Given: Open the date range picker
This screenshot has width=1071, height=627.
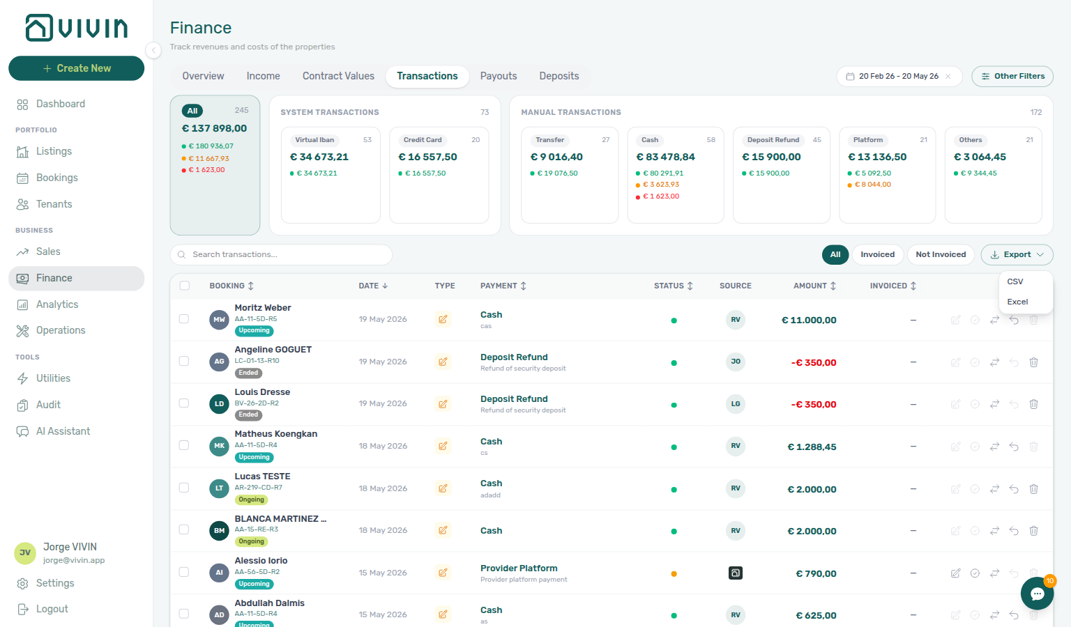Looking at the screenshot, I should click(x=899, y=77).
